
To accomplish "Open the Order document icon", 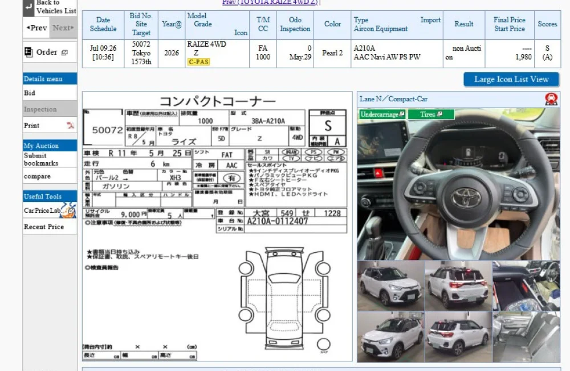I will click(x=28, y=52).
